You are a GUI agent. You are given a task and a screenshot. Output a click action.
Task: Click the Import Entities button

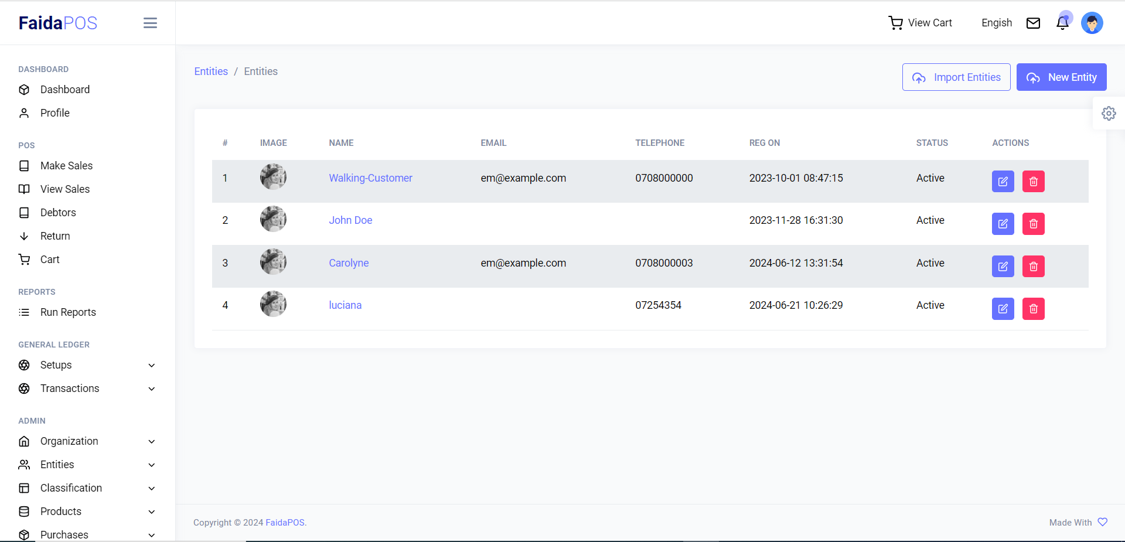[956, 77]
